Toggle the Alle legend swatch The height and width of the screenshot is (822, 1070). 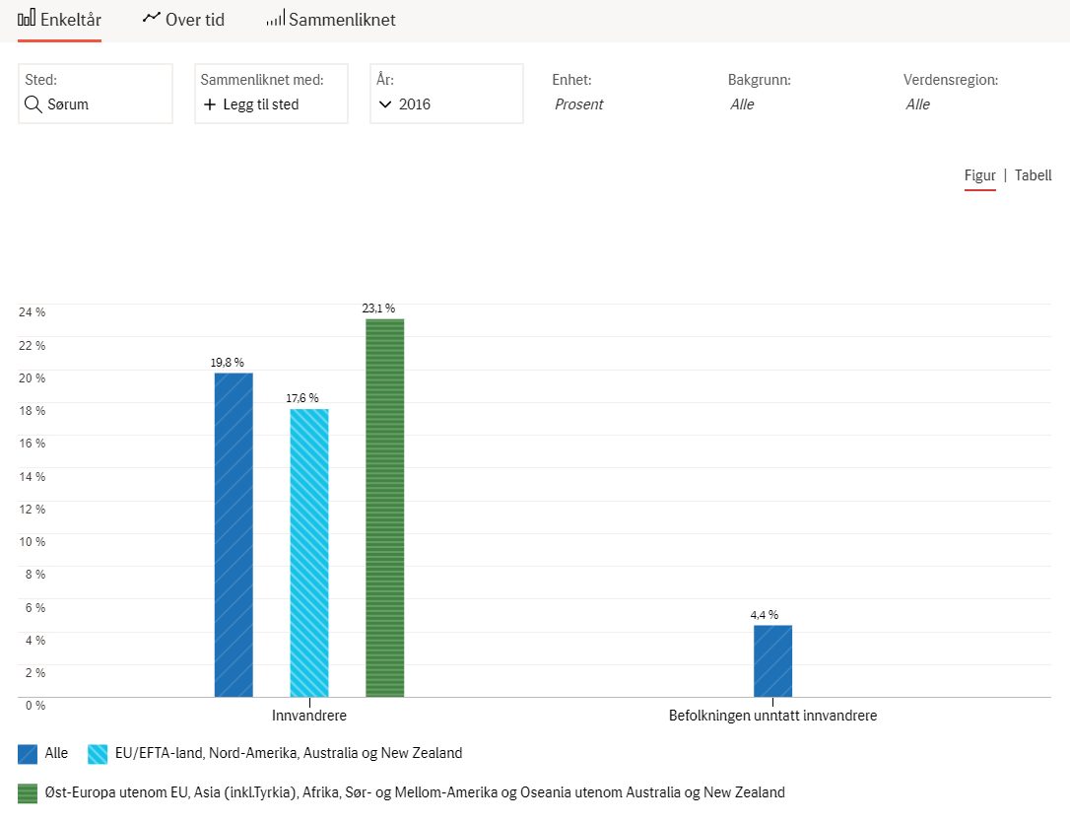pyautogui.click(x=28, y=754)
